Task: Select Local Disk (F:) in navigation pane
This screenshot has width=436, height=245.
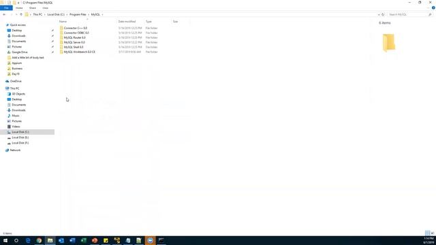Action: click(20, 143)
